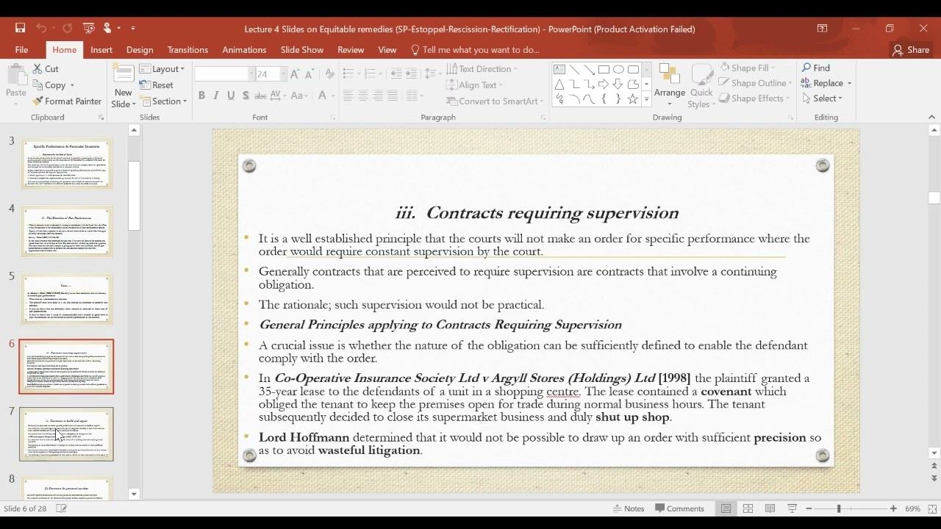Go to the Slide Show tab
Viewport: 941px width, 529px height.
(x=302, y=50)
